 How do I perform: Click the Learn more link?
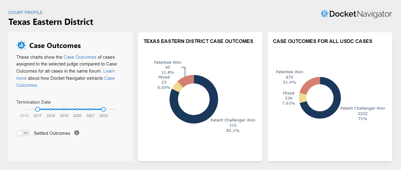pos(109,71)
